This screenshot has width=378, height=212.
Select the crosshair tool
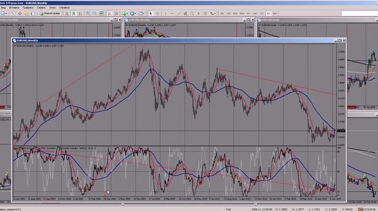tap(158, 14)
